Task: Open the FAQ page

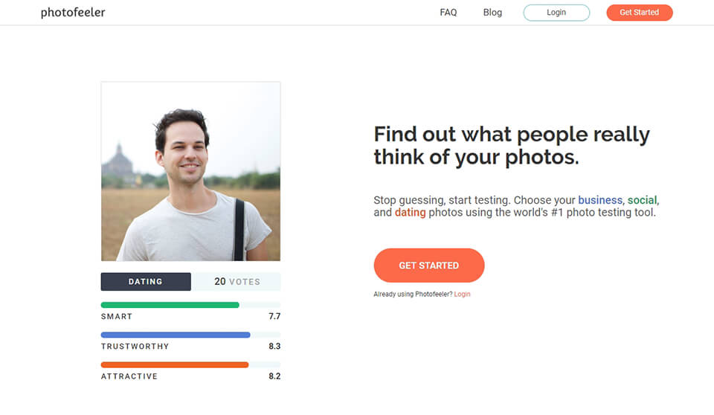Action: [448, 13]
